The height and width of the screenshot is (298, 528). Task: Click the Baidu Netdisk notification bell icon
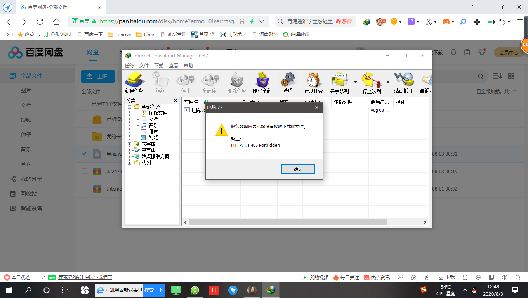[x=453, y=52]
